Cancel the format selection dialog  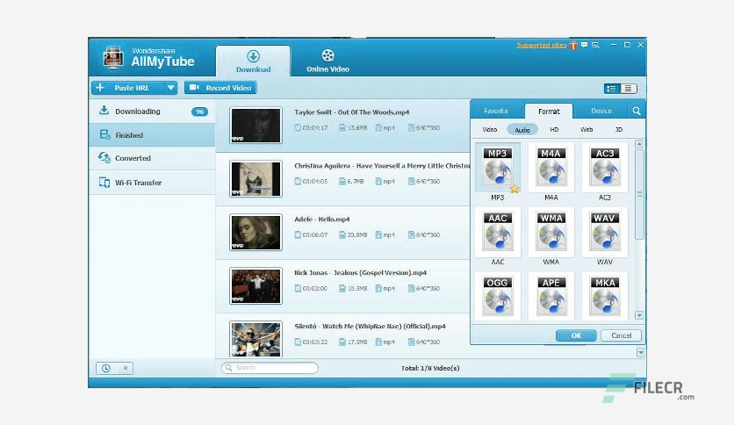(622, 335)
